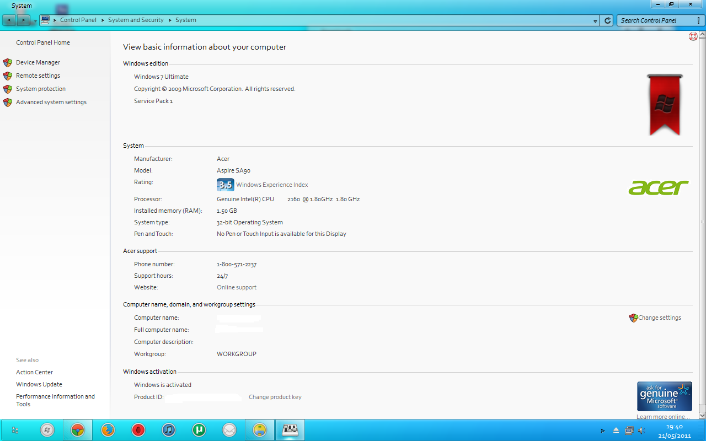Open iTunes from the taskbar

click(x=169, y=429)
